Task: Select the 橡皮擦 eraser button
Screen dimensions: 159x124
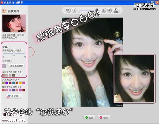Action: coord(14,96)
